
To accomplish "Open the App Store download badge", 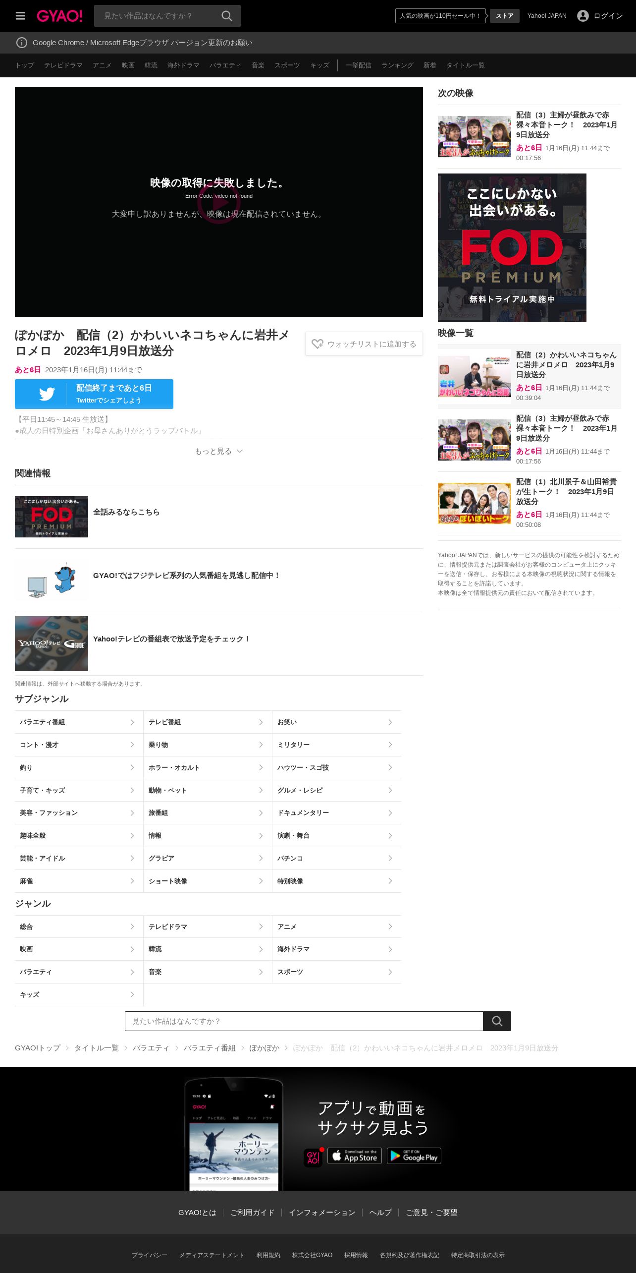I will 355,1156.
